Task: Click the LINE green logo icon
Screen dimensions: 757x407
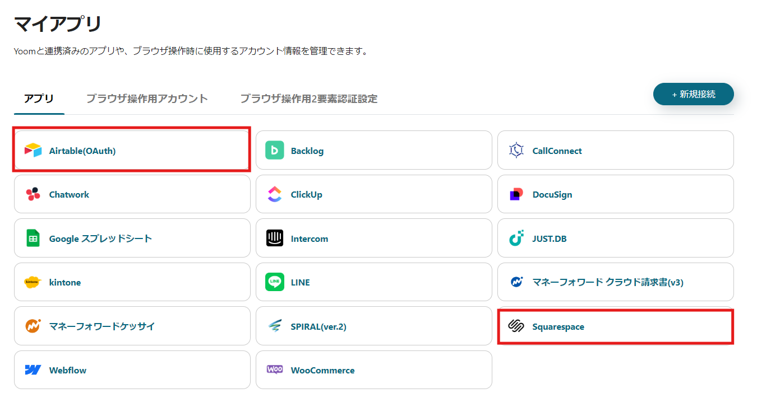Action: pyautogui.click(x=275, y=282)
